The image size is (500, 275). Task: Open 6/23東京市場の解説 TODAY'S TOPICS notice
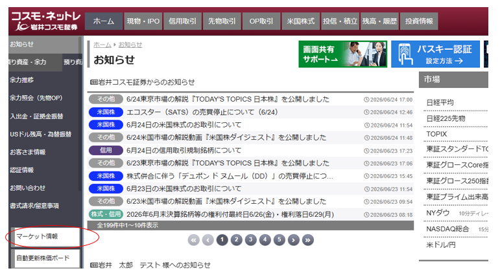[228, 163]
